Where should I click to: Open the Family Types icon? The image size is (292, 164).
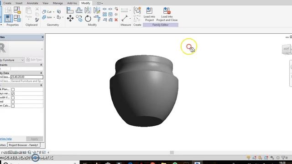17,18
